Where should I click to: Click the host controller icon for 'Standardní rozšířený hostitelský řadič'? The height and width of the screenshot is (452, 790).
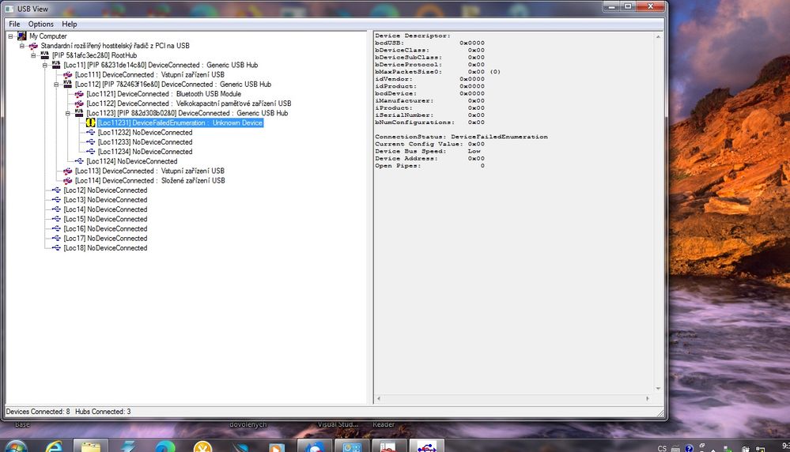(x=33, y=46)
